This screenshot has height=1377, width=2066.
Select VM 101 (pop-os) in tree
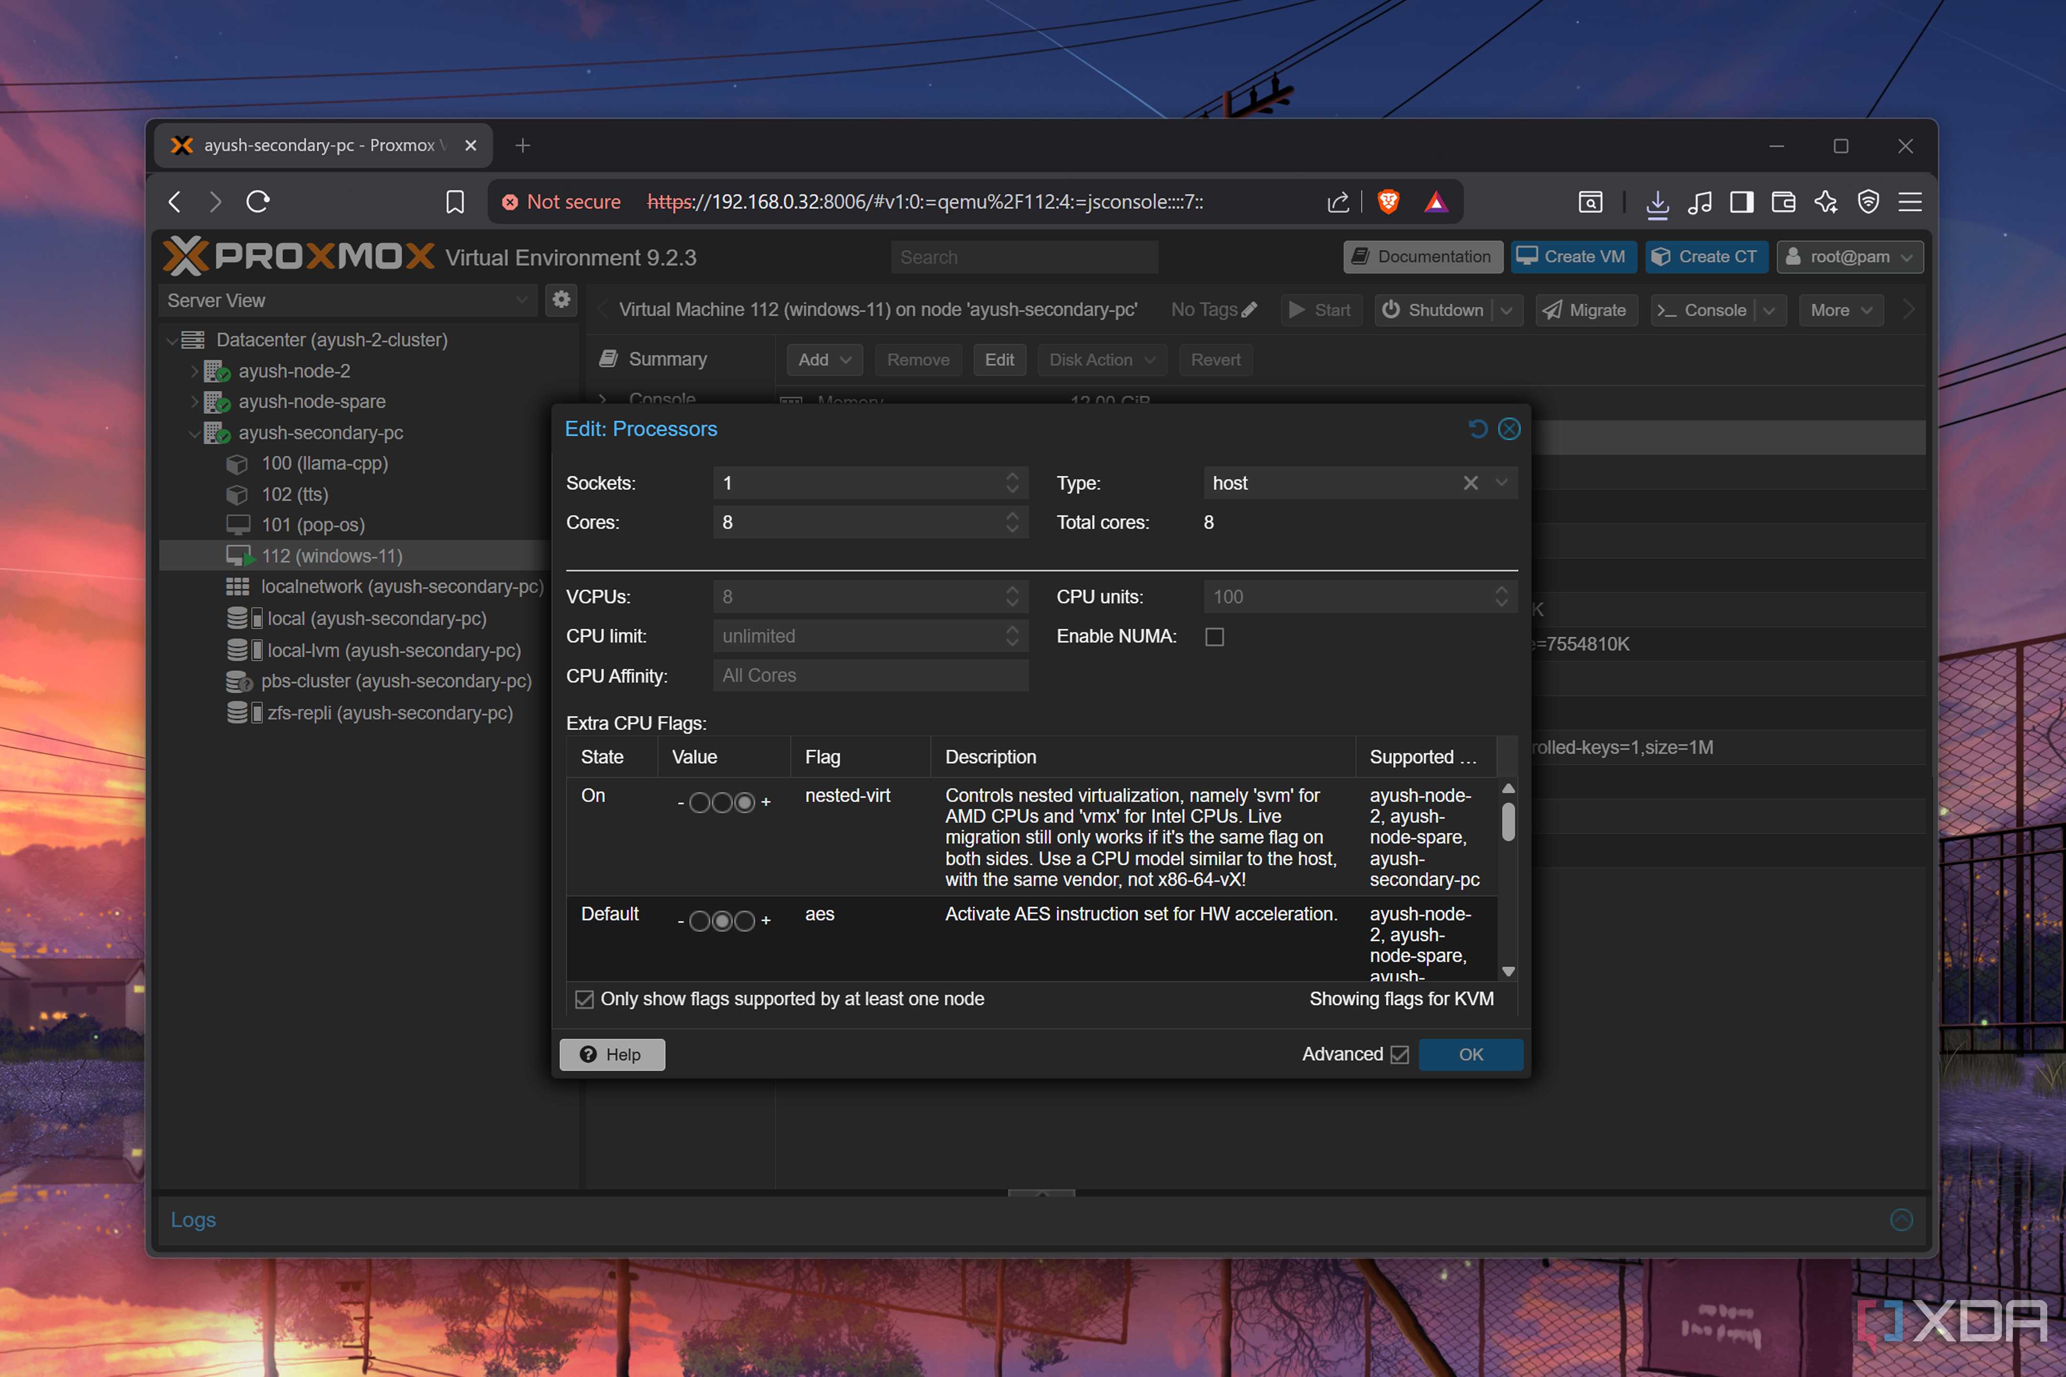tap(313, 525)
